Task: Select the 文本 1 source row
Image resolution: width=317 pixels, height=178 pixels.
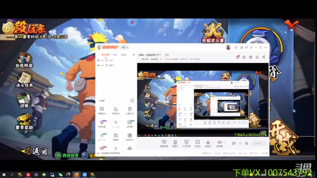Action: click(x=116, y=61)
